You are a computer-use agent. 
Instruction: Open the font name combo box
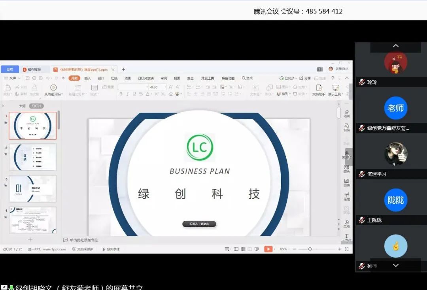coord(134,87)
